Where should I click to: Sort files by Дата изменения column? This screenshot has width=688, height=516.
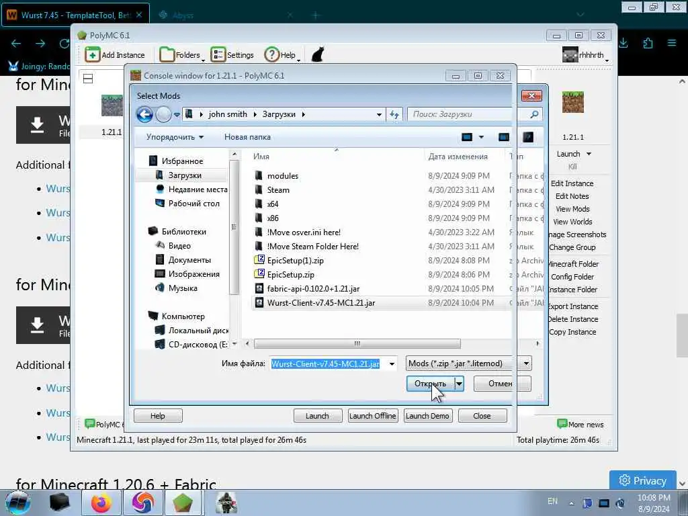[x=464, y=156]
